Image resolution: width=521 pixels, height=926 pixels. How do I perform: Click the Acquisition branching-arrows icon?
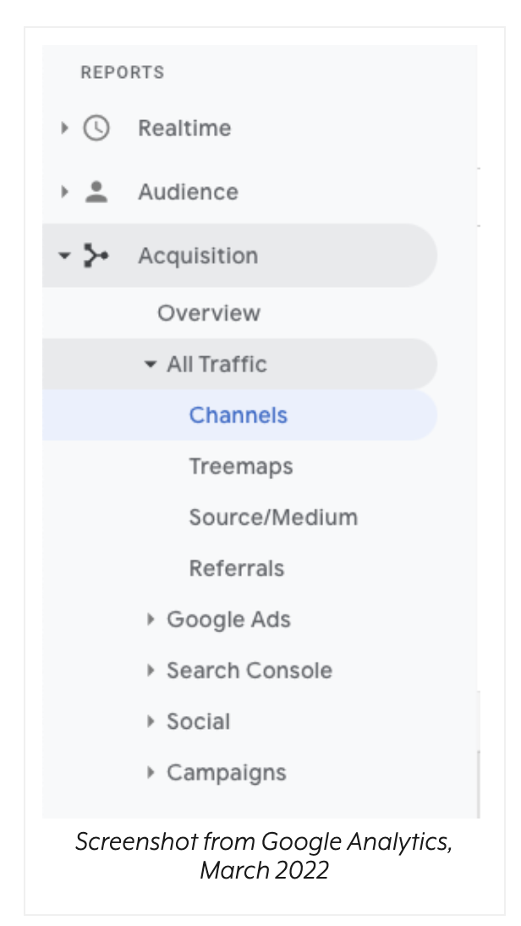tap(96, 255)
